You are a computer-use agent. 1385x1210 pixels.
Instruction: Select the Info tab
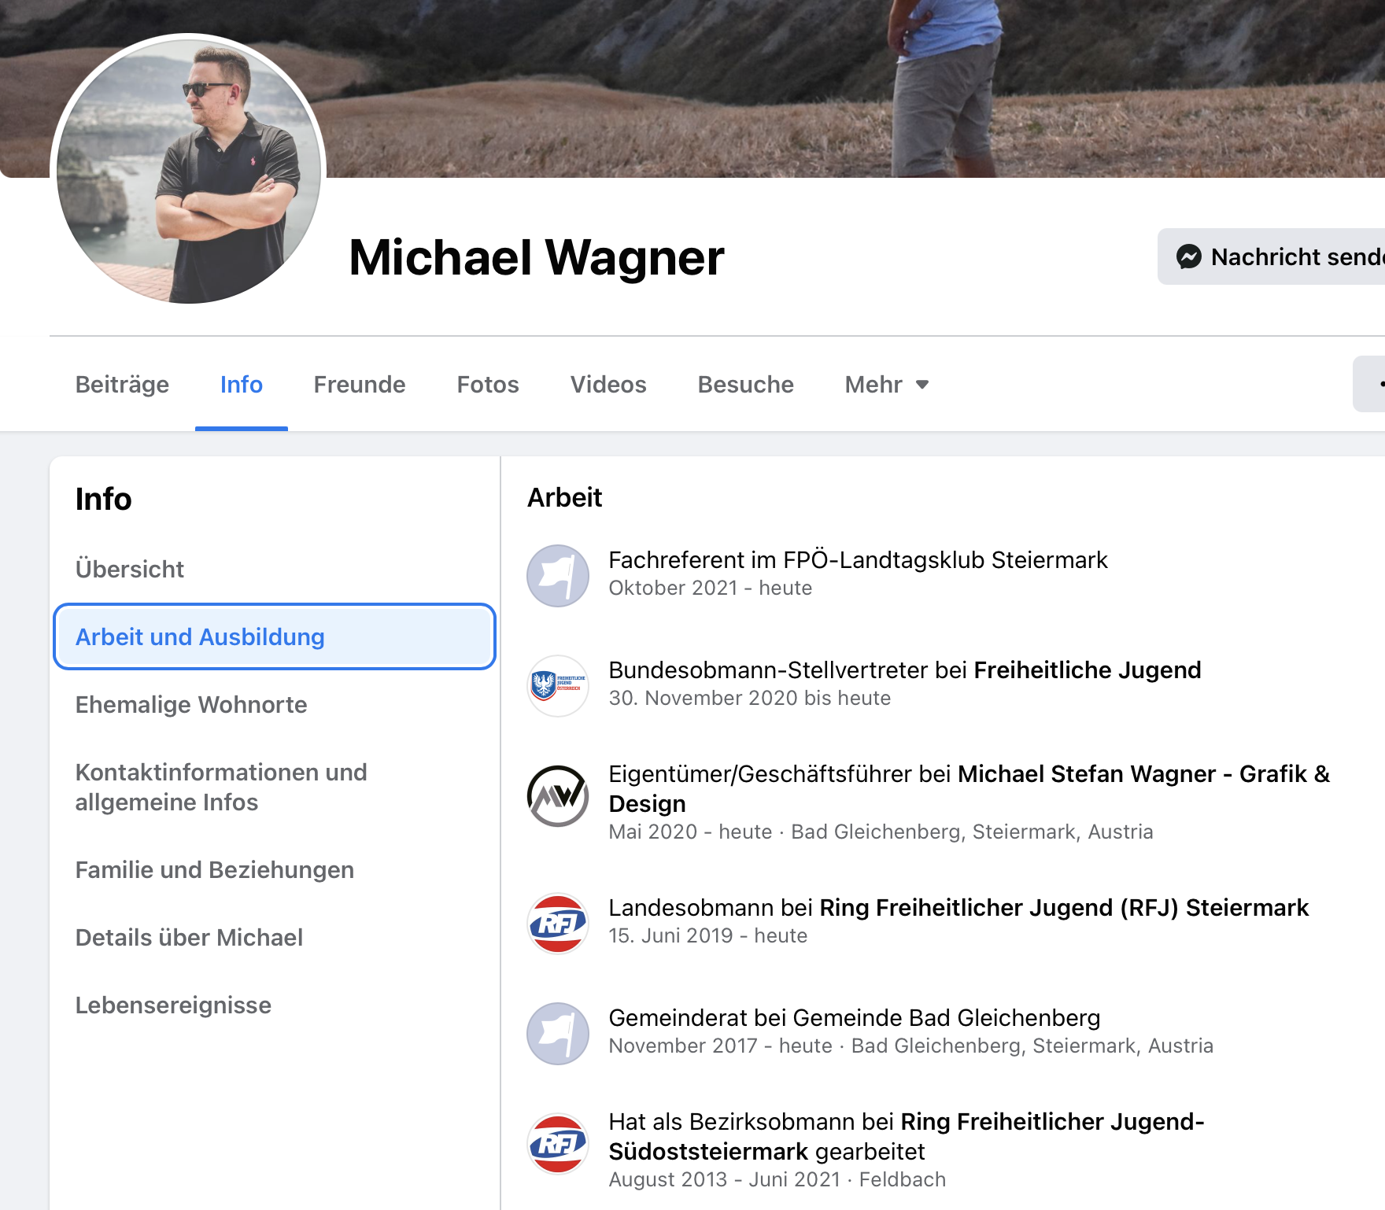coord(241,385)
